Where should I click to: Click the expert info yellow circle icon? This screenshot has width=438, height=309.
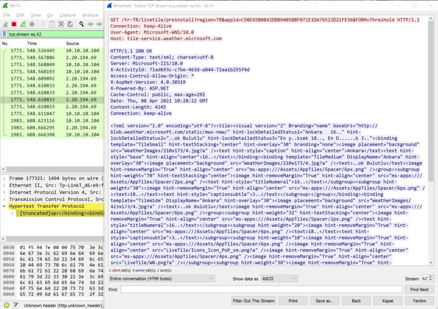pos(6,305)
